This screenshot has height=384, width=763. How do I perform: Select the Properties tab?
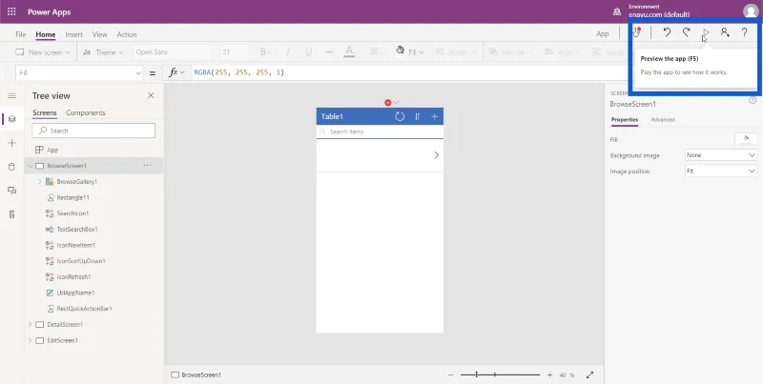(x=625, y=119)
